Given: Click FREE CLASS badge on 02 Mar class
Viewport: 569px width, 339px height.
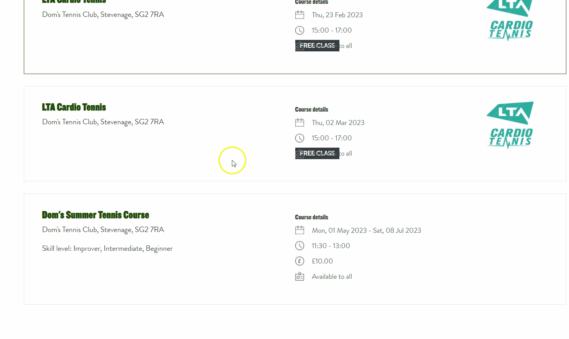Looking at the screenshot, I should [x=317, y=153].
